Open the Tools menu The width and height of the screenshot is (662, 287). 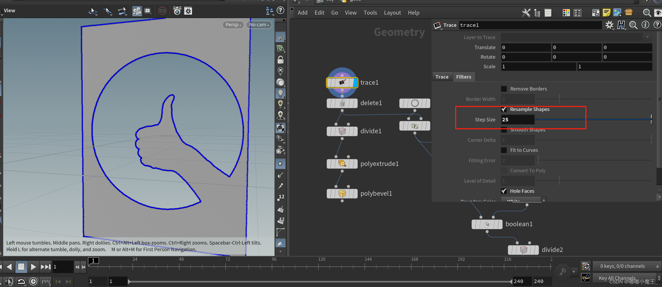pos(370,13)
